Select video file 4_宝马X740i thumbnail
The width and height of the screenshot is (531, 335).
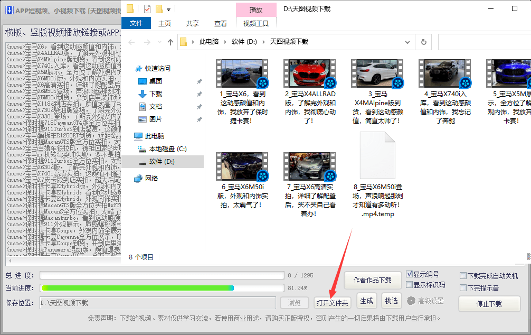click(x=444, y=73)
